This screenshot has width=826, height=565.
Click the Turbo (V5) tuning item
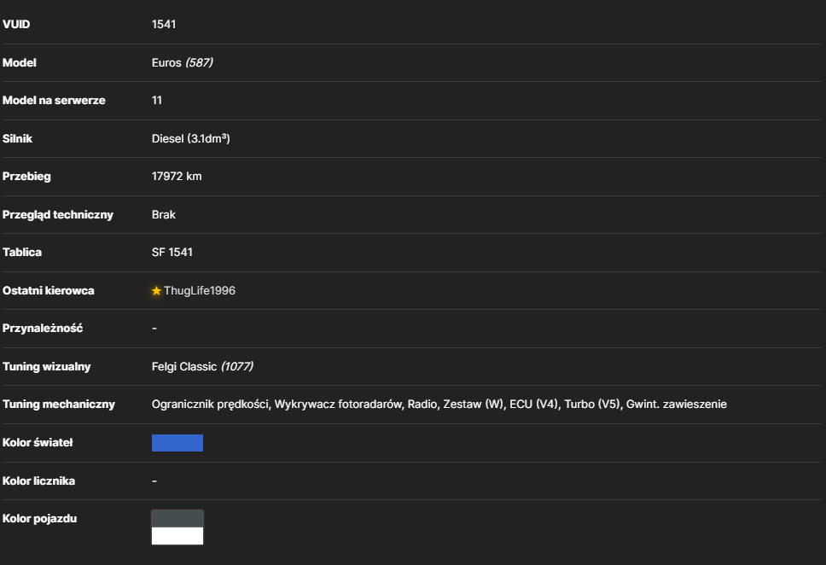click(592, 405)
